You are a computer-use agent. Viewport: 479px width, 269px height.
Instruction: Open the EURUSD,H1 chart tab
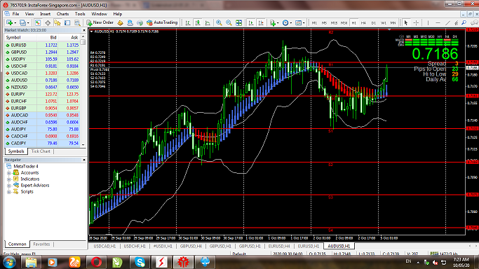pyautogui.click(x=309, y=246)
